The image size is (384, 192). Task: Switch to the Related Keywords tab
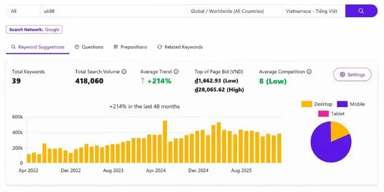(x=180, y=47)
